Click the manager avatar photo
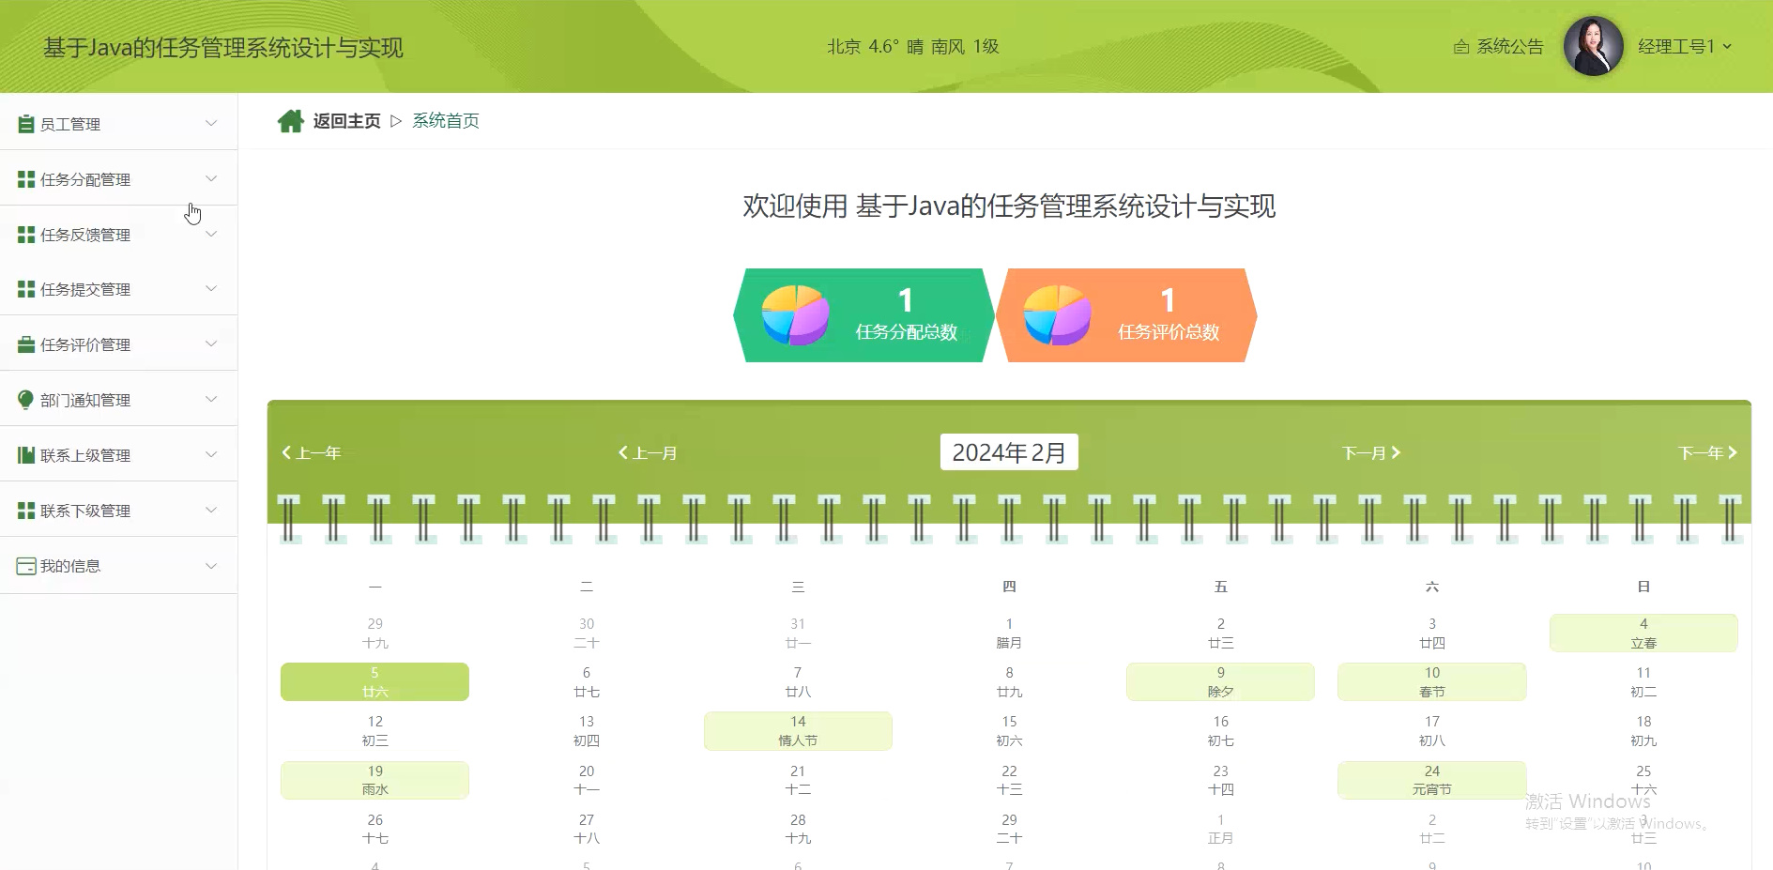This screenshot has height=870, width=1773. (1593, 46)
